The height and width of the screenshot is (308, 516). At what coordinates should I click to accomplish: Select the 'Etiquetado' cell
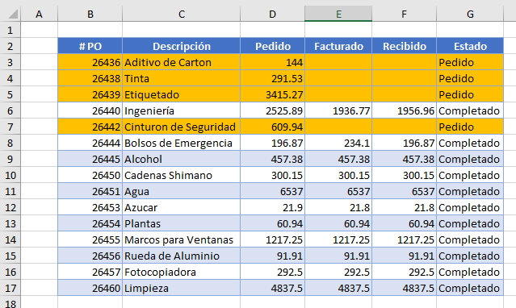(x=182, y=94)
